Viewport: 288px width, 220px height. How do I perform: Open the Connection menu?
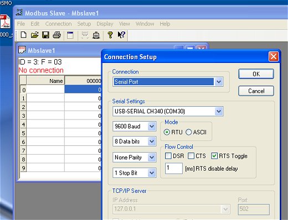point(58,24)
